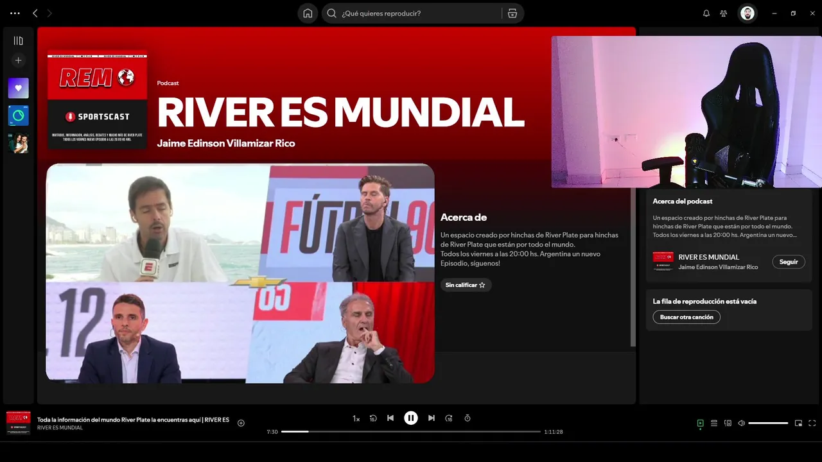Open the browse icon in search bar
Screen dimensions: 822x462
[x=512, y=13]
